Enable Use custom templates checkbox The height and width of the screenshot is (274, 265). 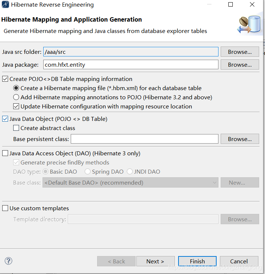pyautogui.click(x=5, y=208)
